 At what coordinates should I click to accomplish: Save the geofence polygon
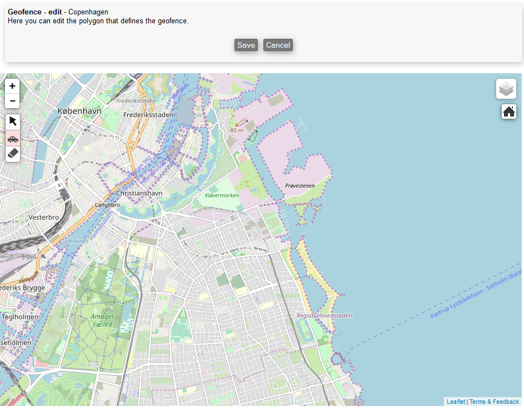coord(246,45)
